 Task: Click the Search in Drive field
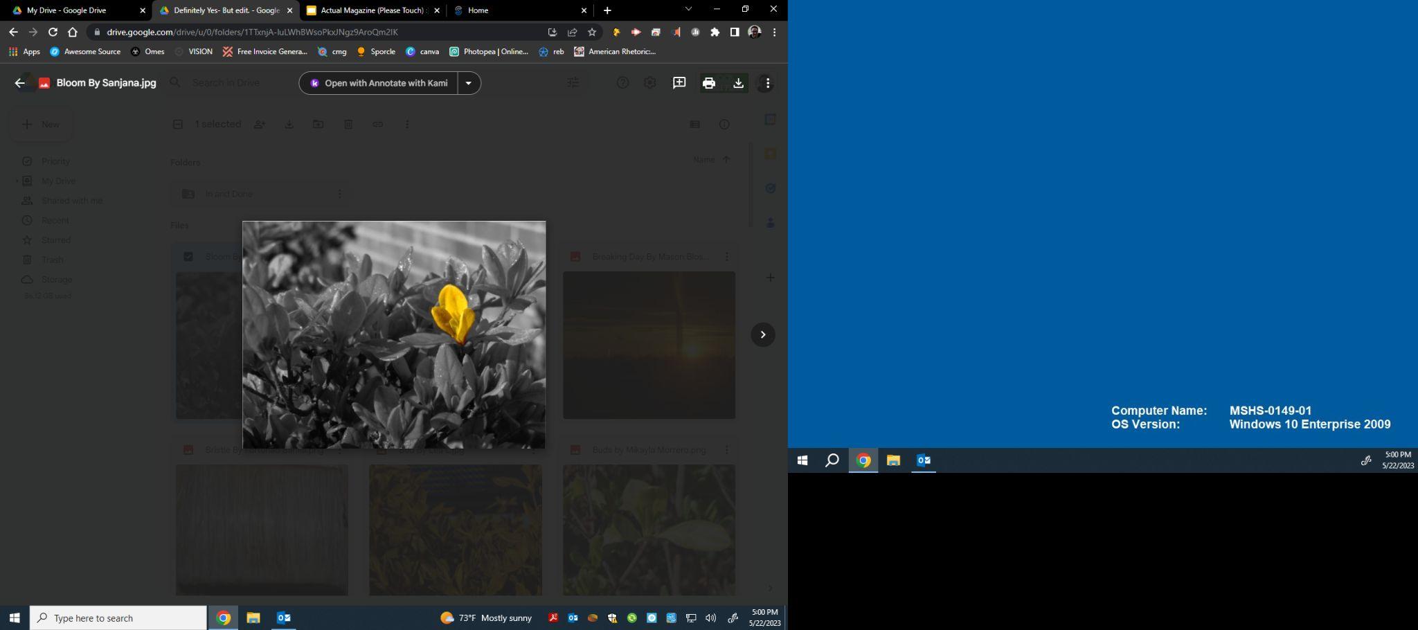(x=226, y=83)
